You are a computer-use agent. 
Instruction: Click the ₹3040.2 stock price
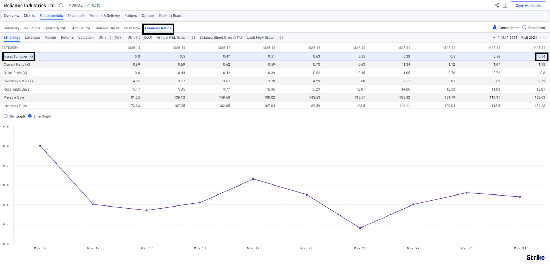[x=76, y=5]
